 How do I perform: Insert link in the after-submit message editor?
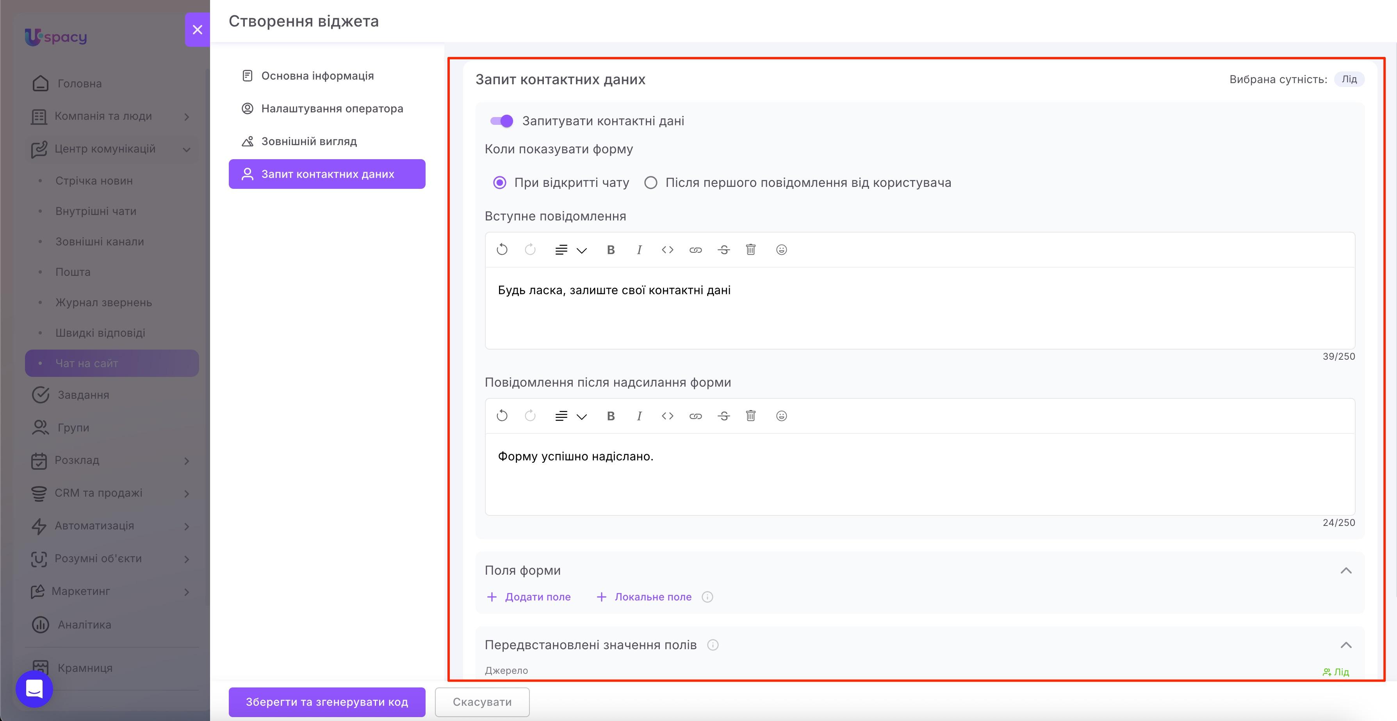click(696, 416)
